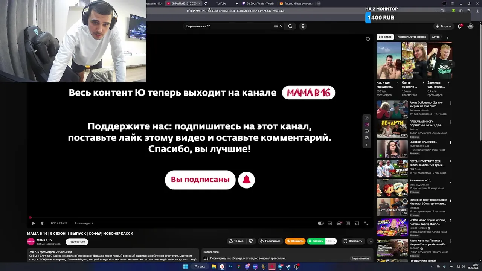
Task: Save video with the 'Сохранить' button
Action: tap(353, 241)
